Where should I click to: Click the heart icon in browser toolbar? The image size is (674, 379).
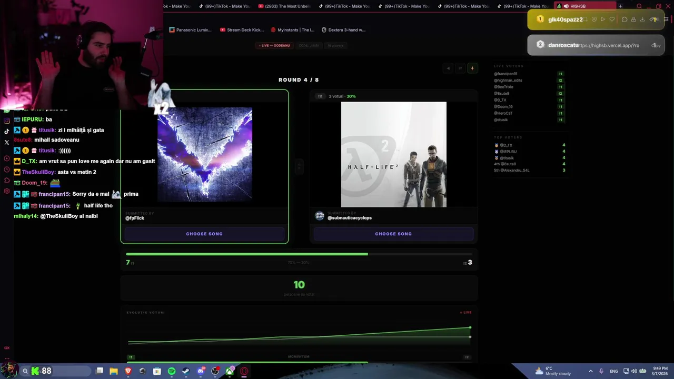click(612, 19)
